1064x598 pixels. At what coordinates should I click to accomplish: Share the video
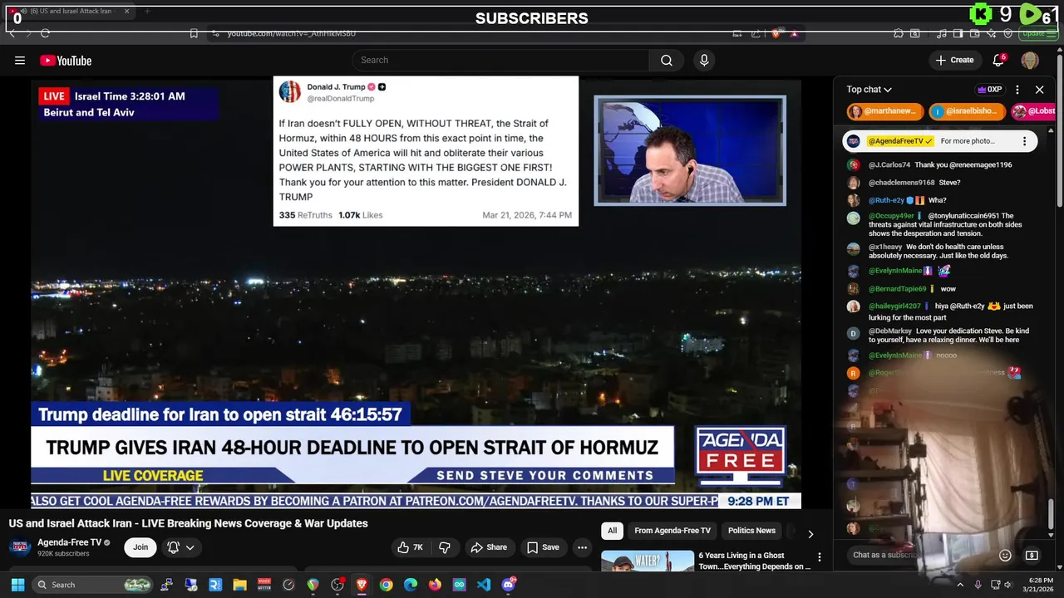(489, 547)
